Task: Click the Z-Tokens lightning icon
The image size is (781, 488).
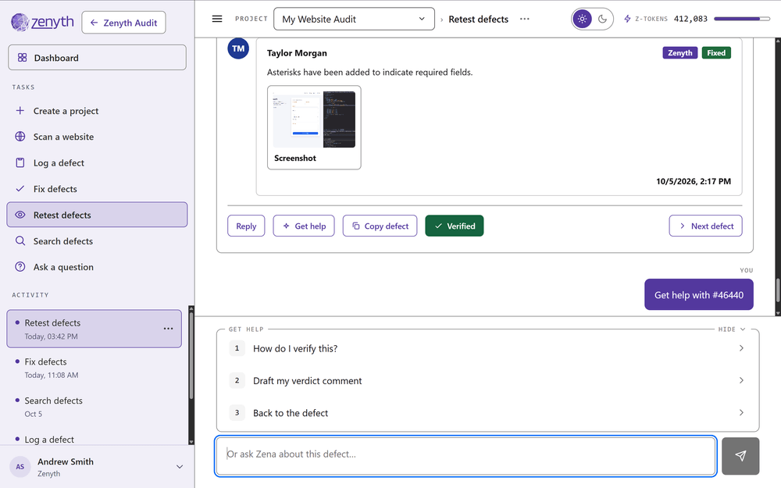Action: tap(627, 19)
